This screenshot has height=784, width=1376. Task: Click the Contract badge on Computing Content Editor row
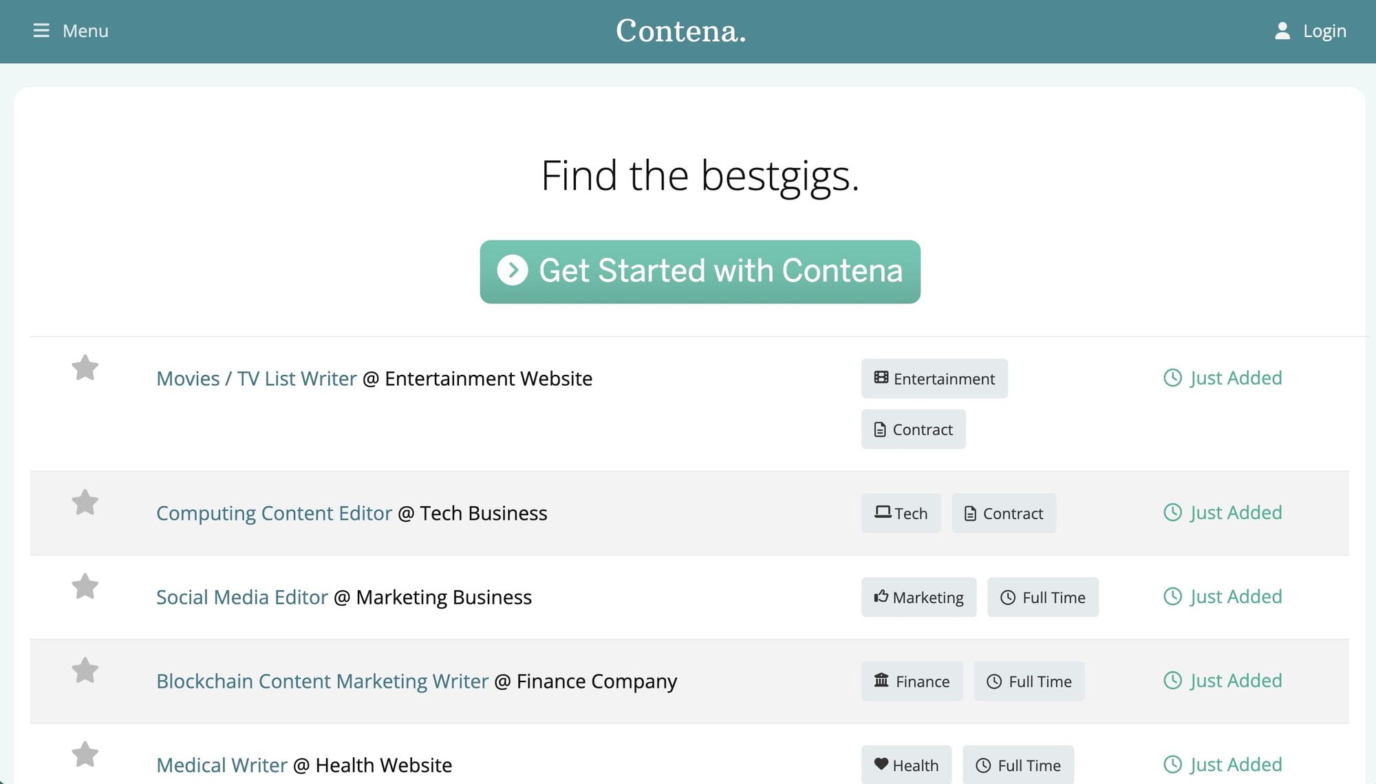[1004, 512]
